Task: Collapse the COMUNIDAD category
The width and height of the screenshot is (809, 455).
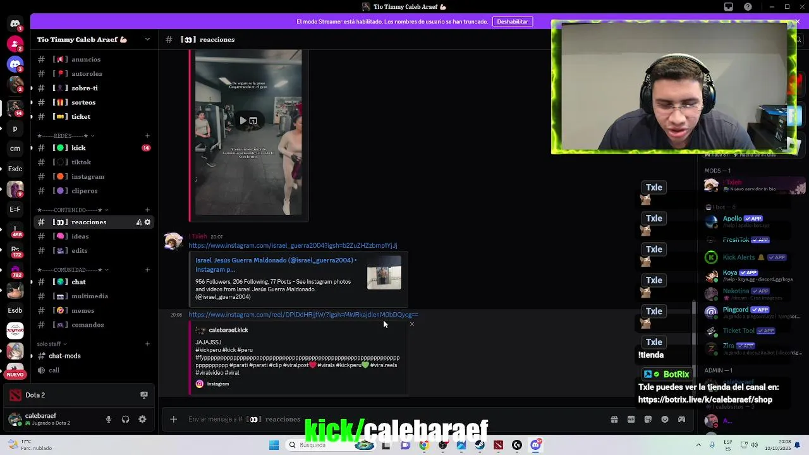Action: coord(73,270)
